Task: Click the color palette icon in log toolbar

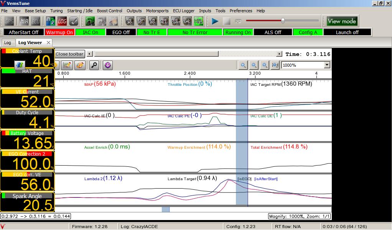Action: pyautogui.click(x=80, y=65)
